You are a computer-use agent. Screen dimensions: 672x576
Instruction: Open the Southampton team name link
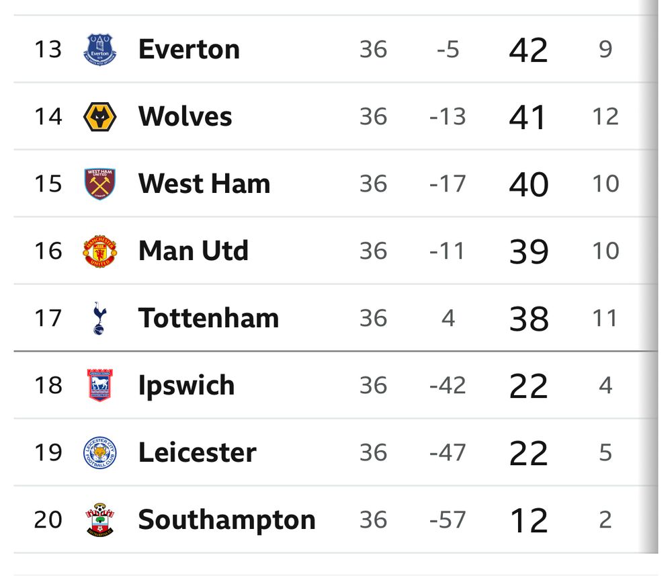(226, 521)
